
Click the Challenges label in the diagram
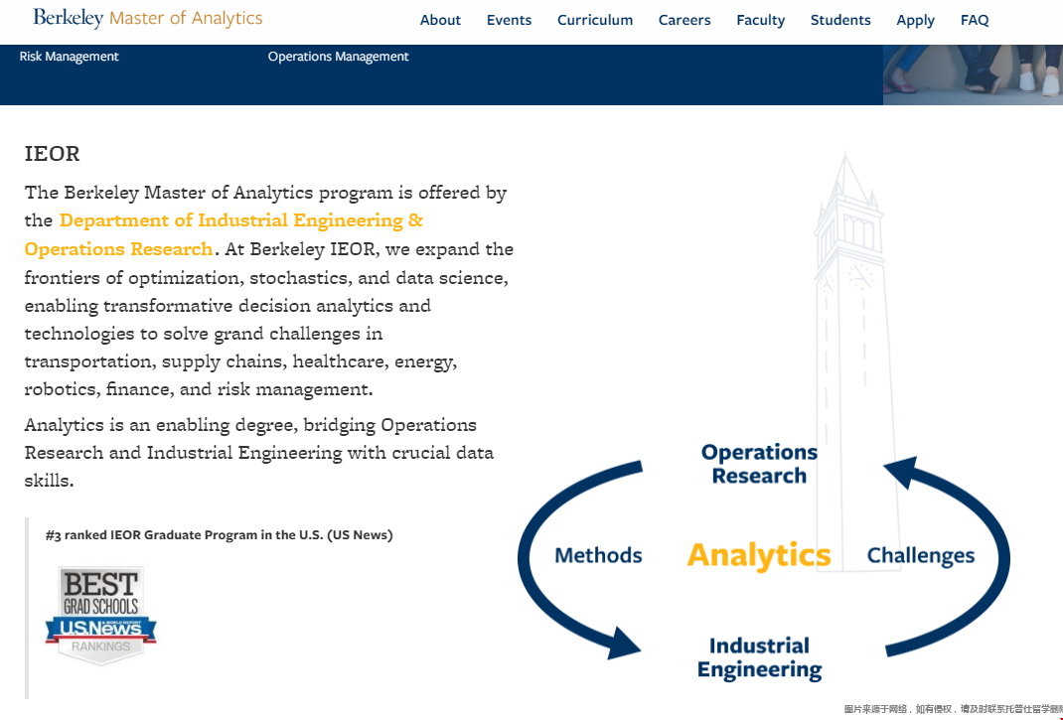pyautogui.click(x=921, y=556)
